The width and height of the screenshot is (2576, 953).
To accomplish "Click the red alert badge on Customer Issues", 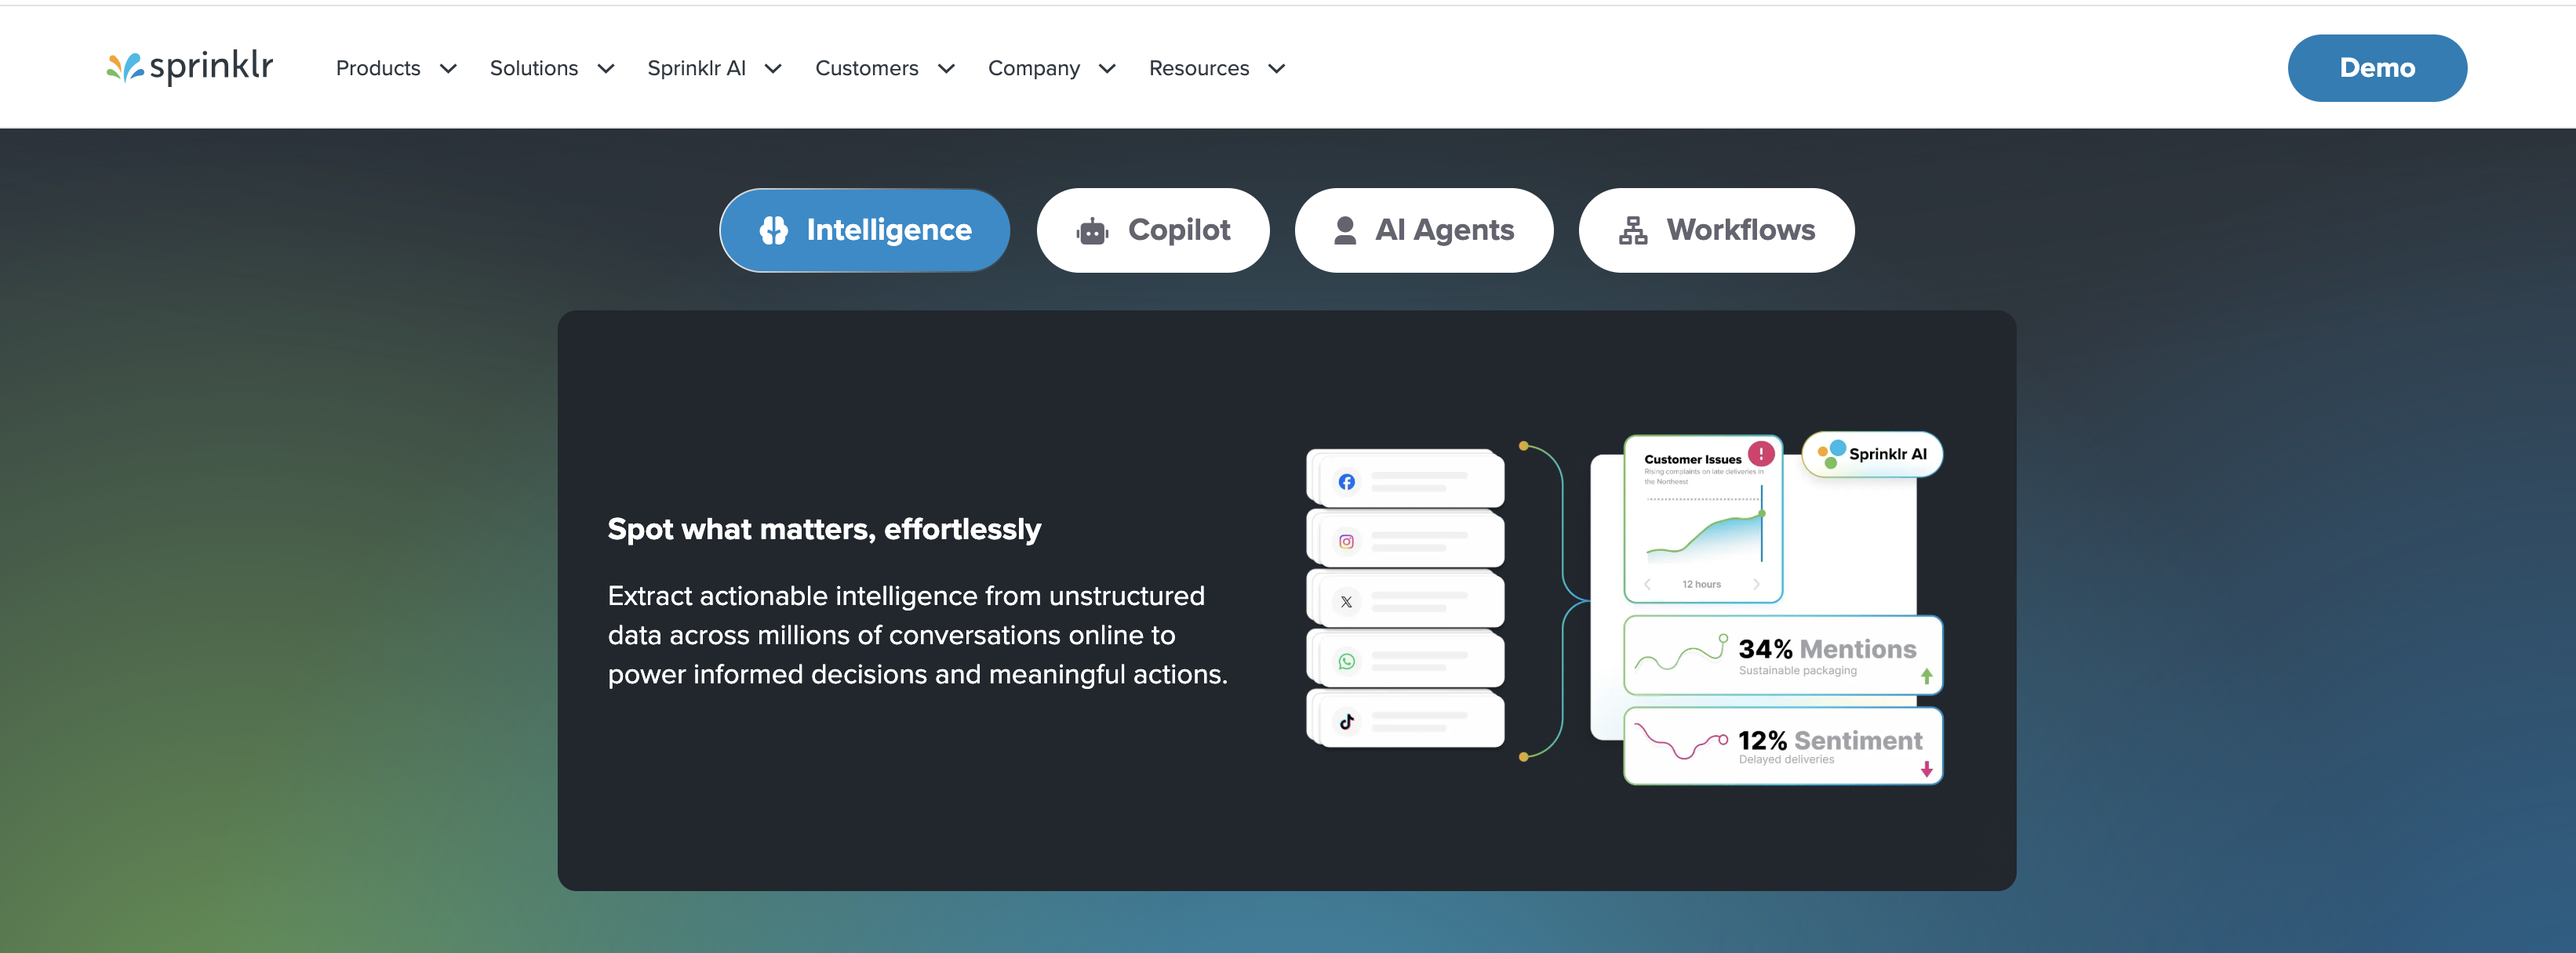I will tap(1761, 454).
